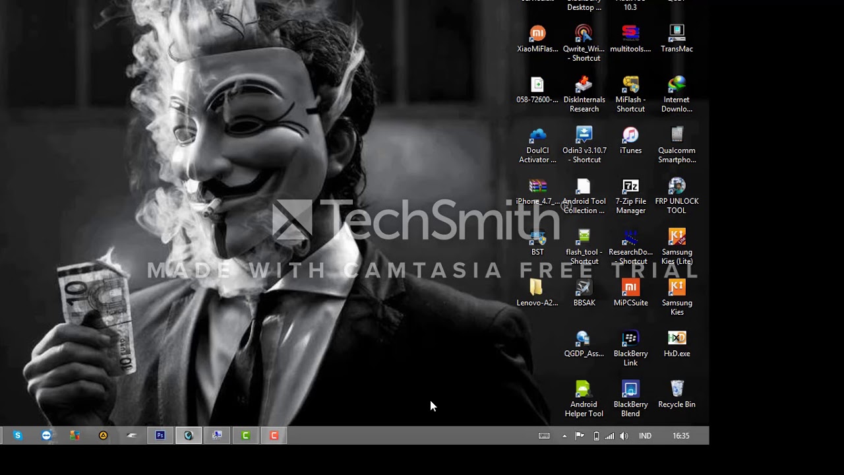This screenshot has height=475, width=844.
Task: Launch iTunes from the desktop
Action: click(x=630, y=141)
